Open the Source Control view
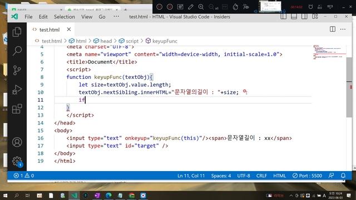Screen dimensions: 356x200 [x=17, y=71]
